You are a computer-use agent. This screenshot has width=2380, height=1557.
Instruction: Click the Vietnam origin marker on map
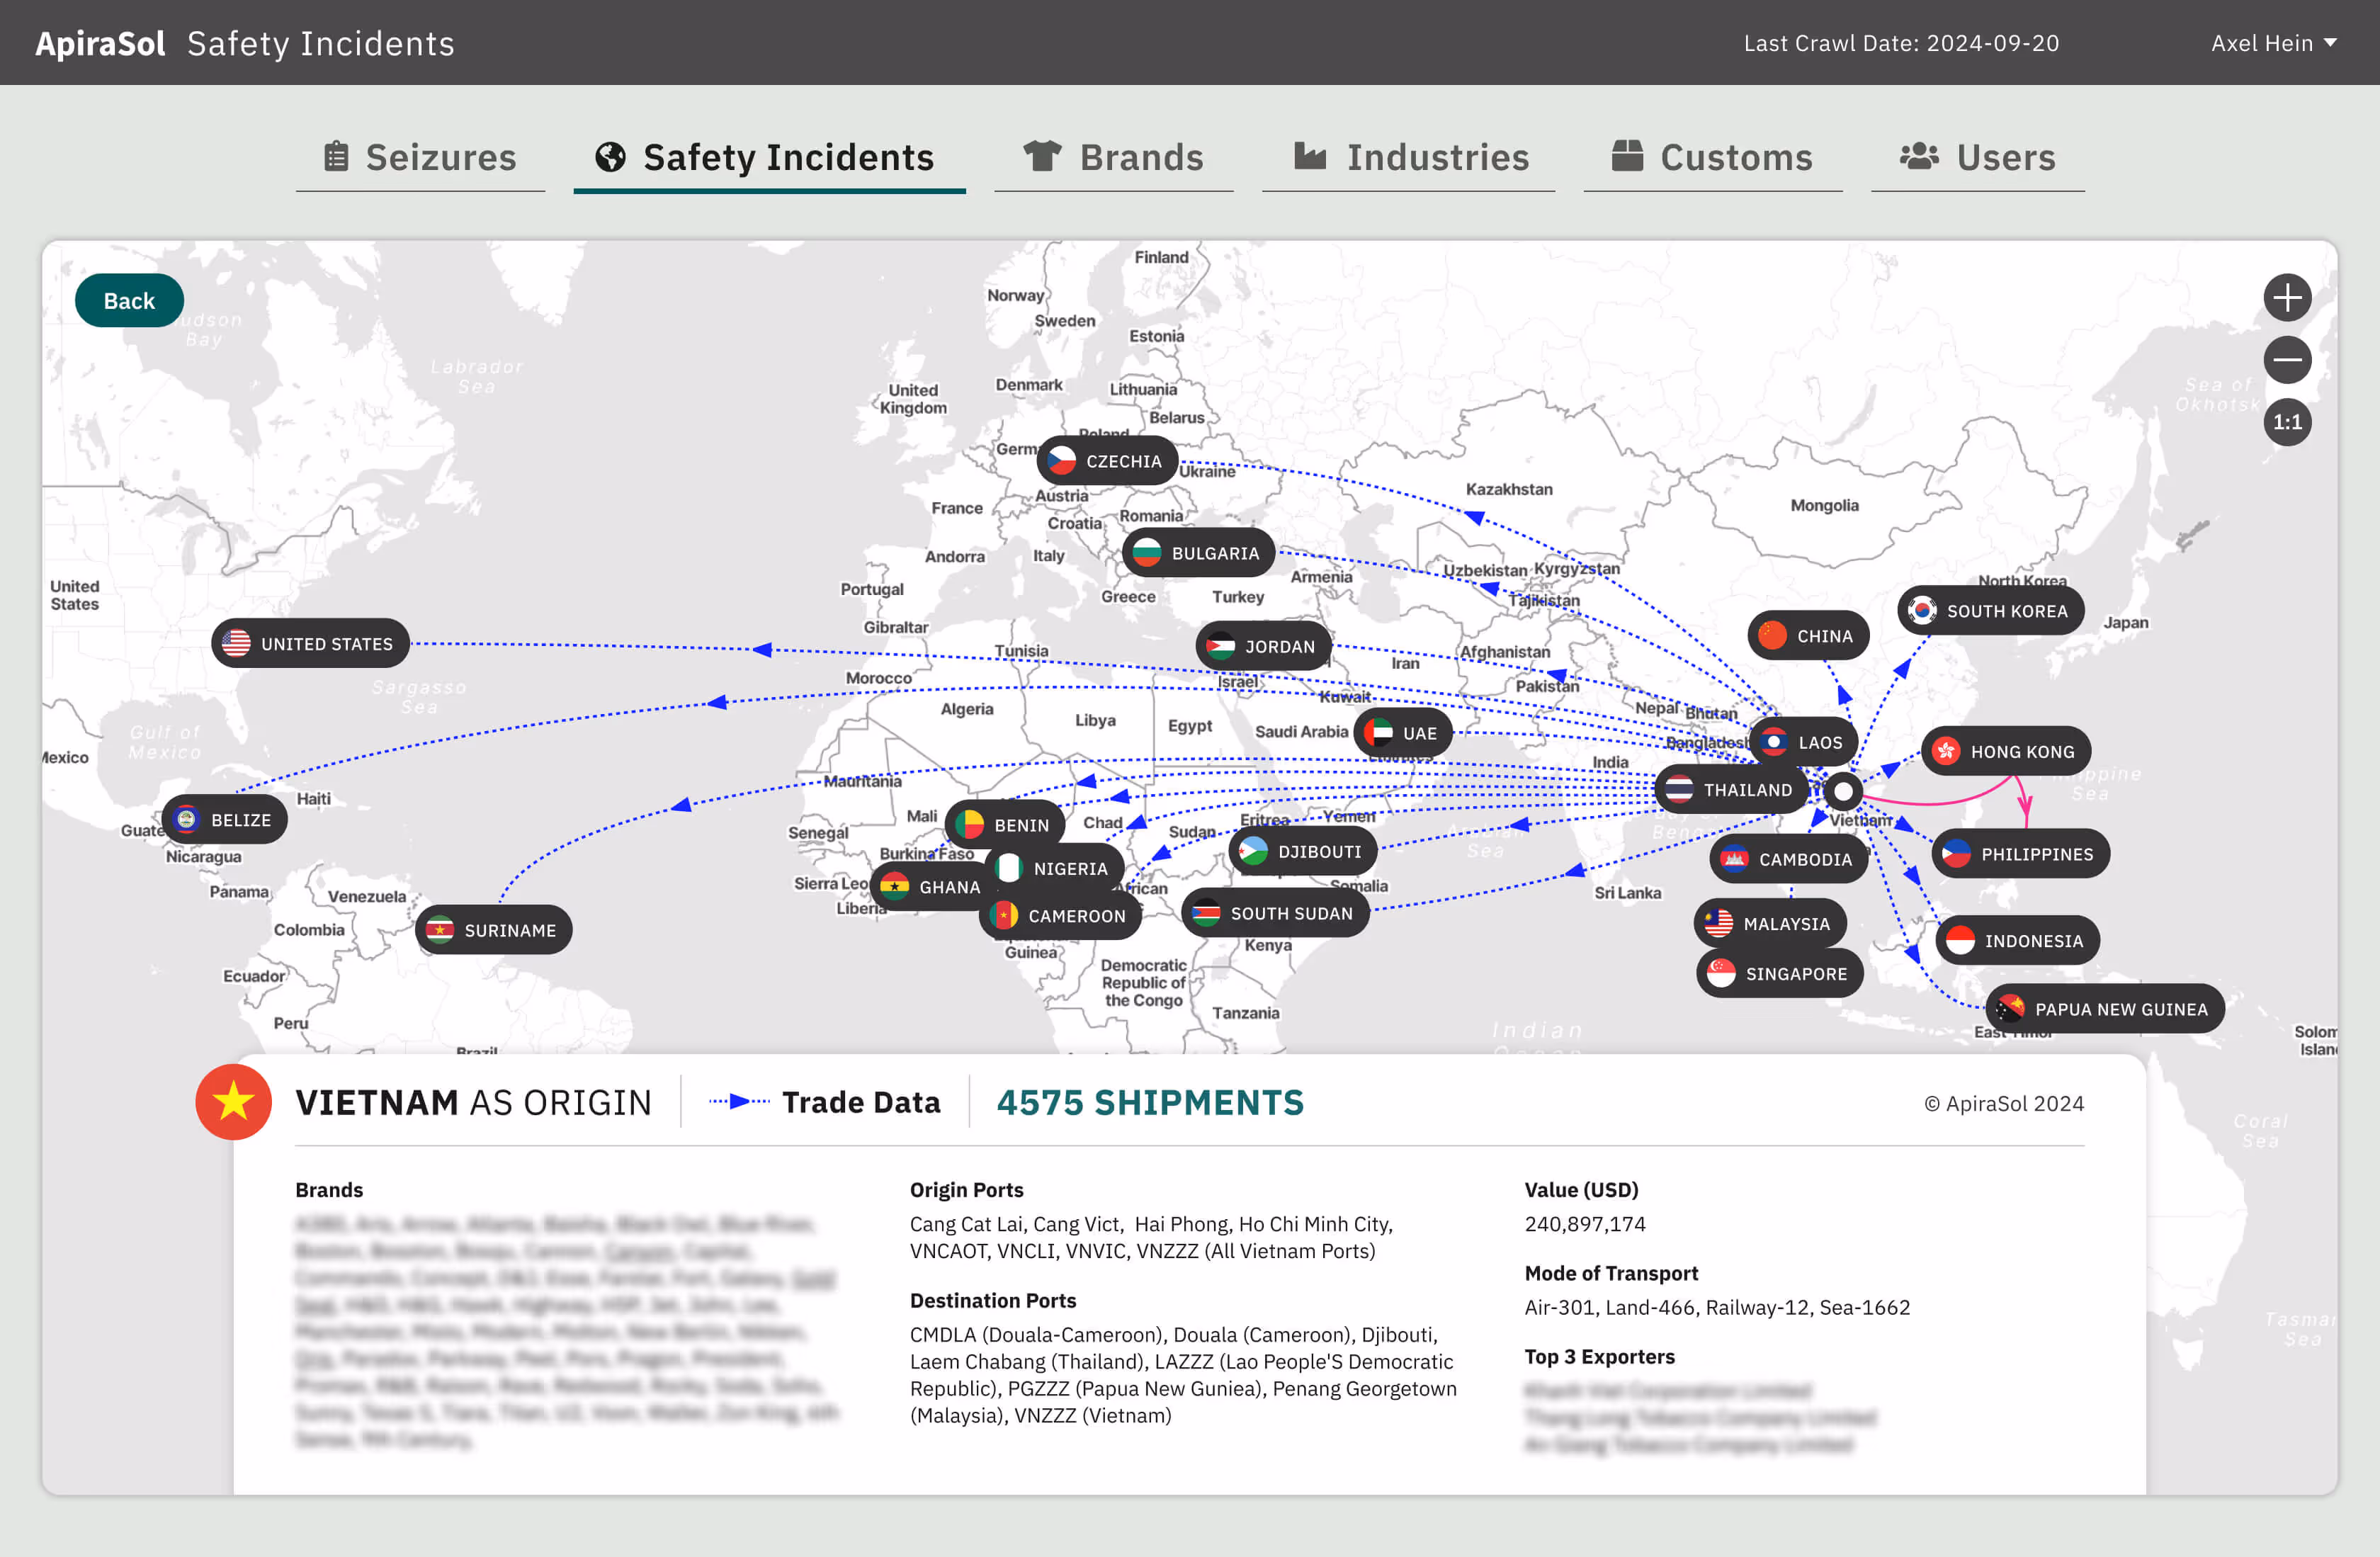click(1842, 791)
